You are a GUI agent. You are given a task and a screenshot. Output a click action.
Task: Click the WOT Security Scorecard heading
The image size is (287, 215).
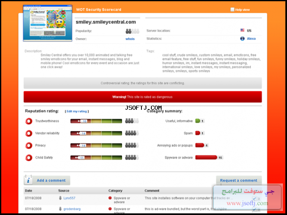(98, 10)
